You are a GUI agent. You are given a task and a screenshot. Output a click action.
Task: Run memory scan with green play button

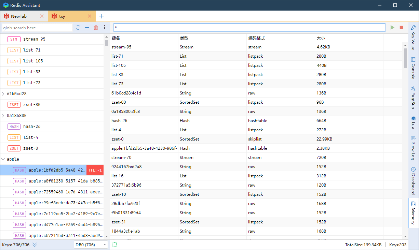click(x=392, y=28)
